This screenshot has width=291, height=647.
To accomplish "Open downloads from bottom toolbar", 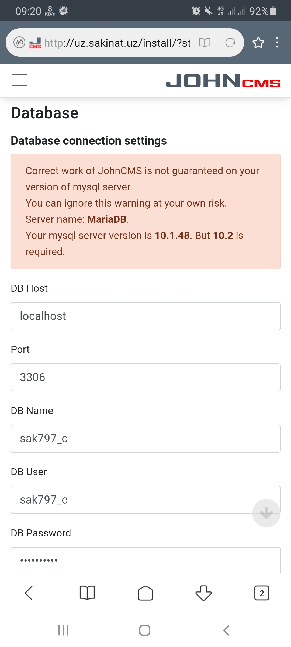I will (203, 593).
